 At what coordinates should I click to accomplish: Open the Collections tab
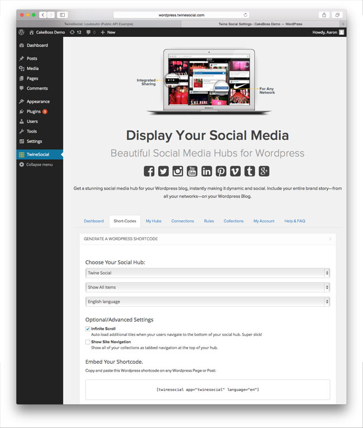233,221
